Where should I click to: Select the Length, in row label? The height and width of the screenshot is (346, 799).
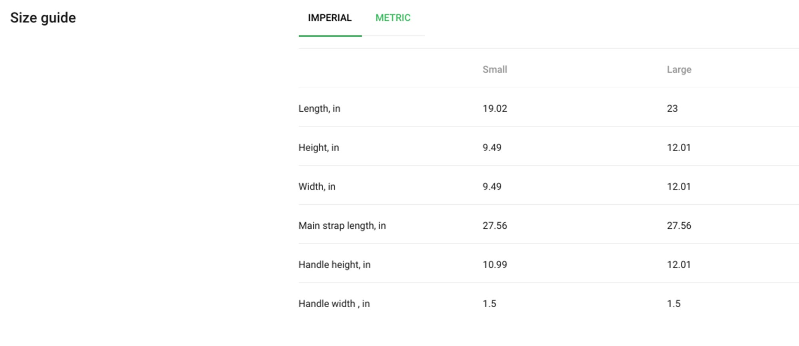tap(319, 109)
